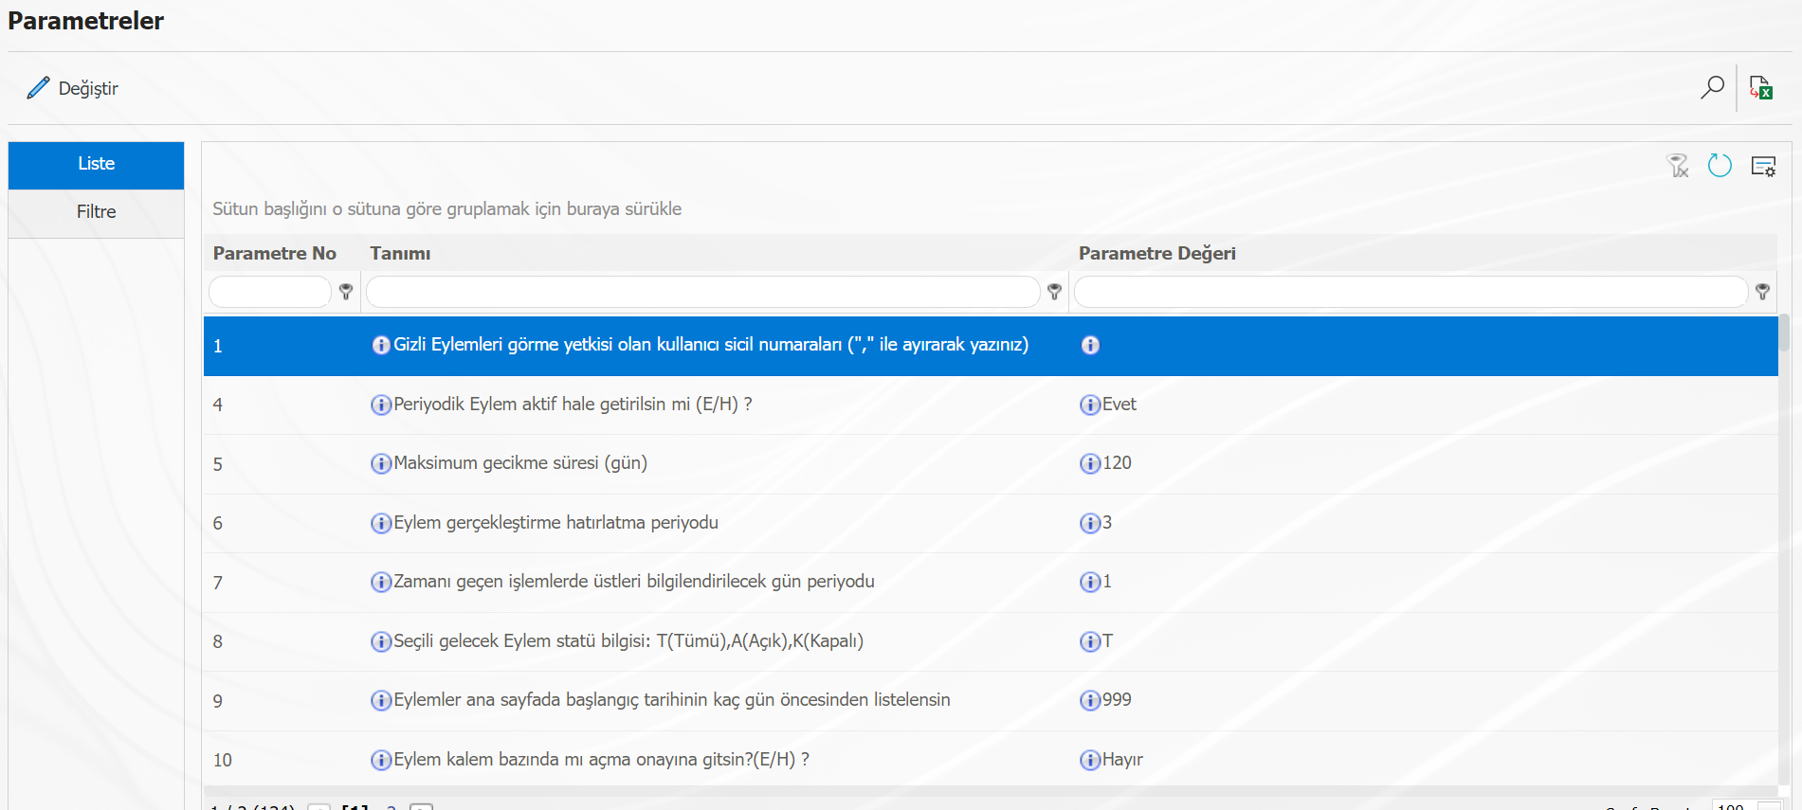Click info icon beside Eylem kalem bazında description
This screenshot has height=810, width=1802.
coord(381,760)
